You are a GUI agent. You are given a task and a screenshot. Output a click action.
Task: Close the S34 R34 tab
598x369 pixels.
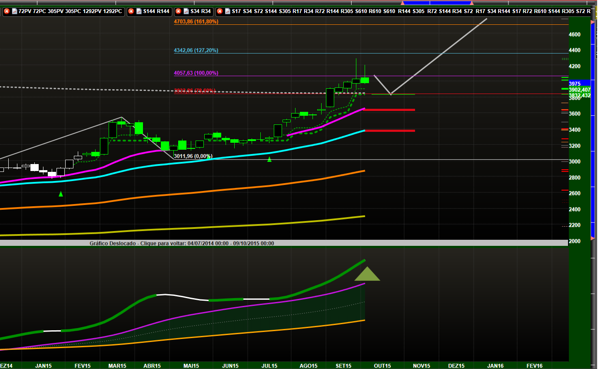tap(177, 11)
